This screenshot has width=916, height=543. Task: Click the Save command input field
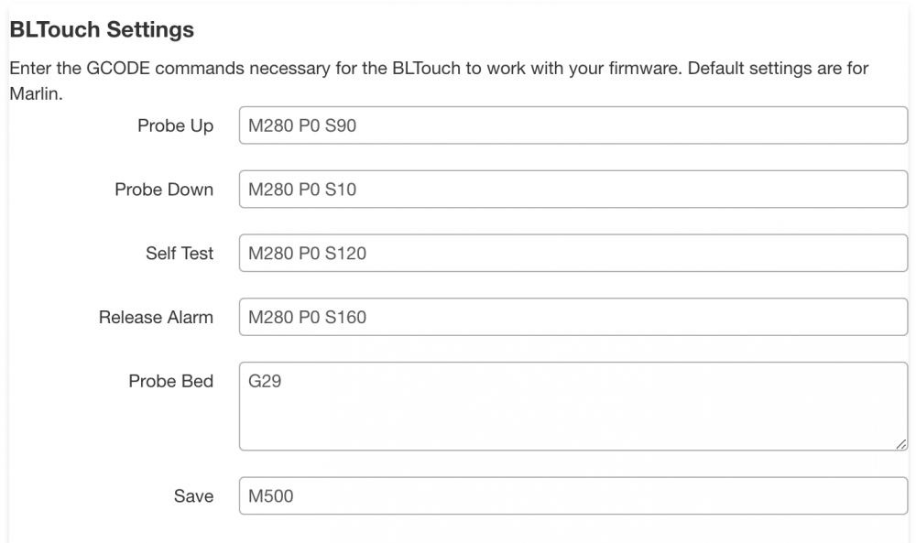[572, 496]
